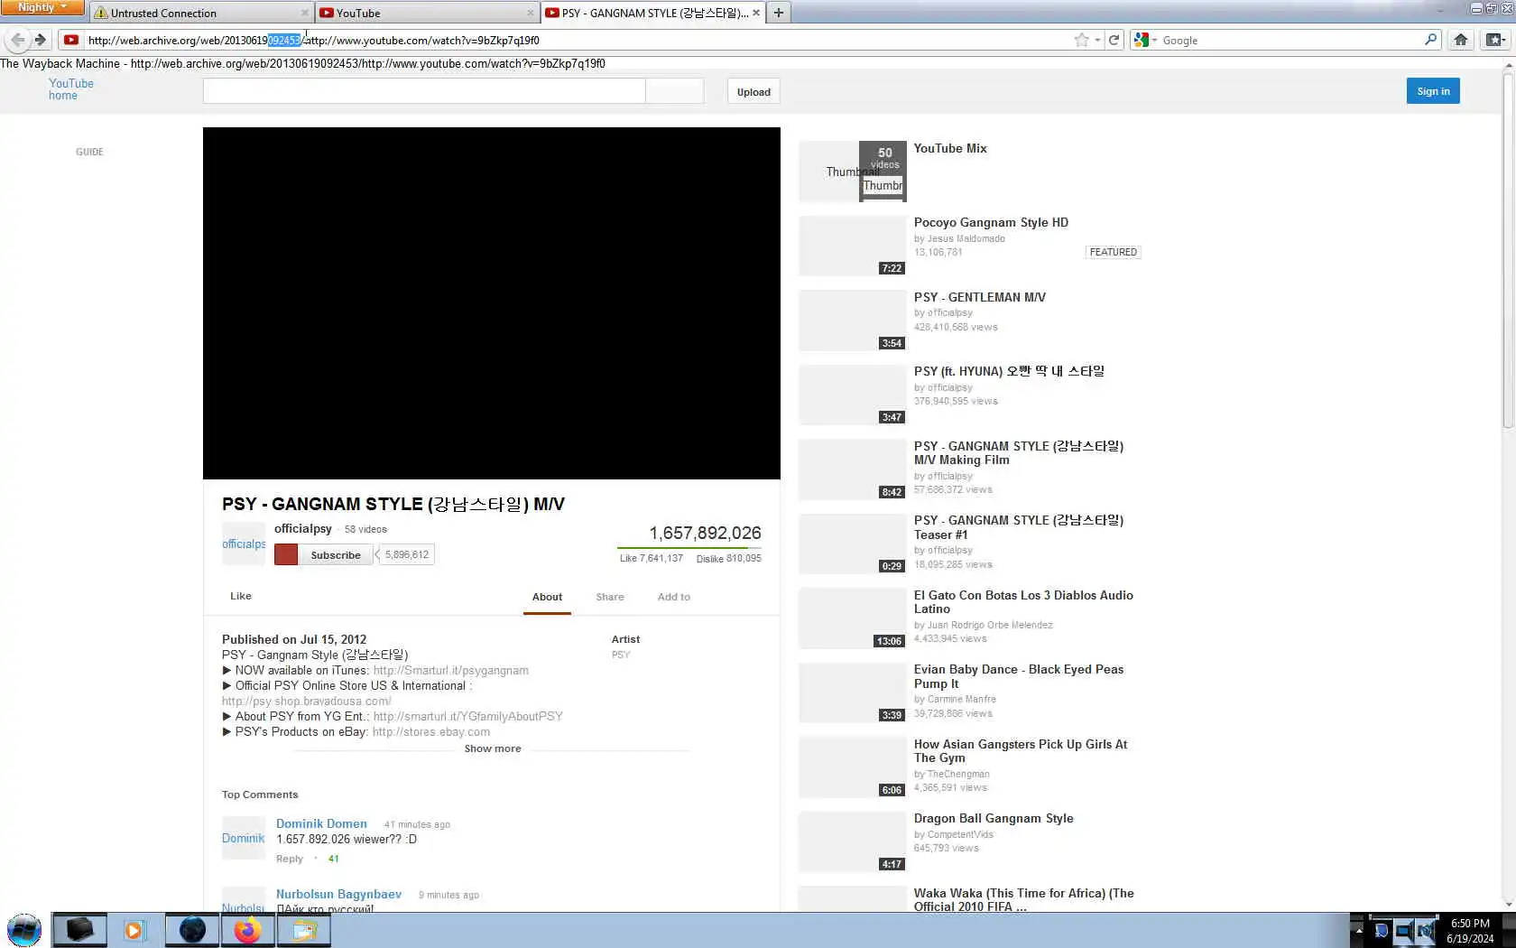Click the volume speaker icon in the tray
This screenshot has width=1516, height=948.
[x=1425, y=931]
